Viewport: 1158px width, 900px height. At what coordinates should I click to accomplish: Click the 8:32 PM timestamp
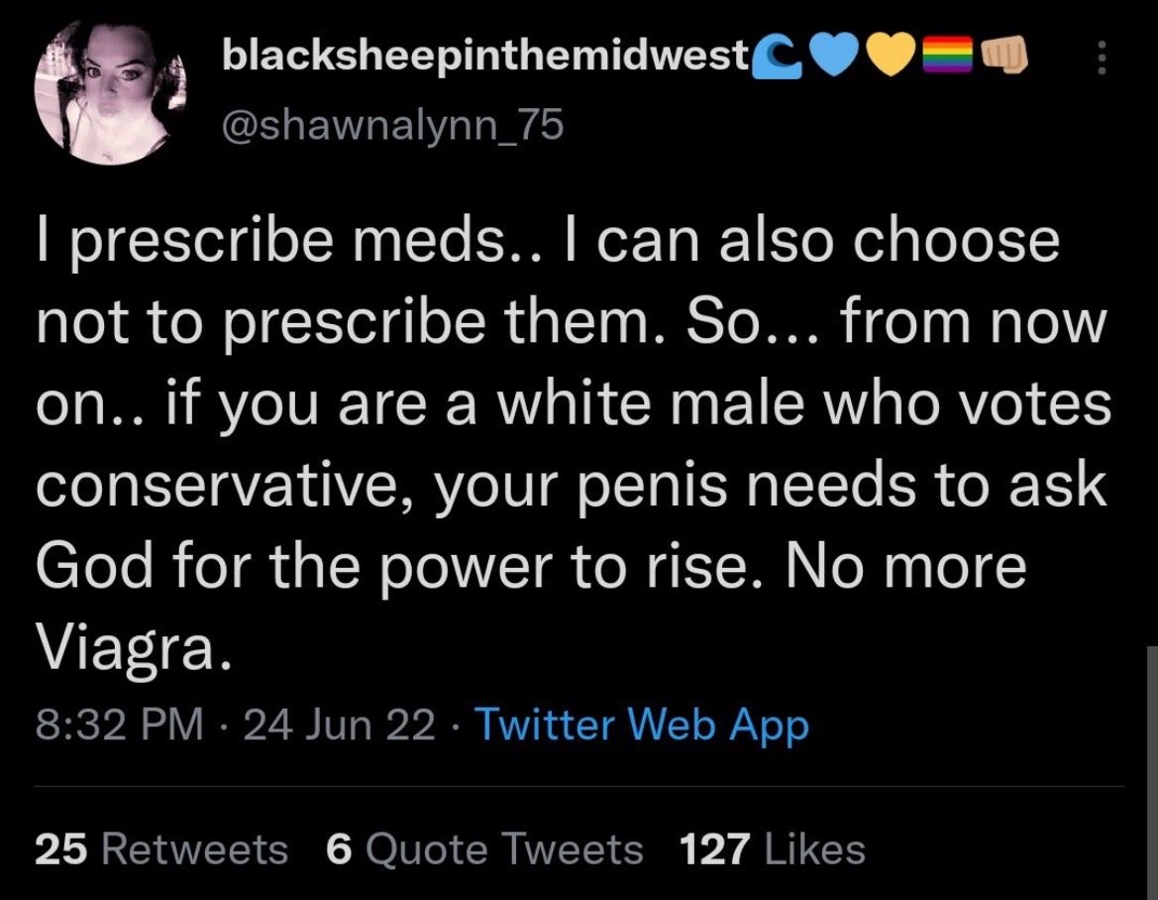(x=120, y=724)
